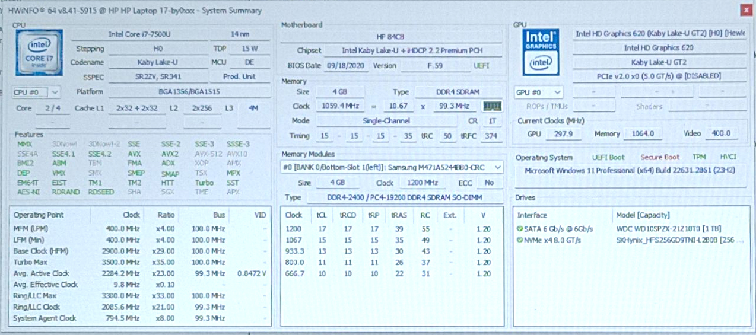Screen dimensions: 756x335
Task: Click the DDR4-2400 / PC4-19200 type field
Action: (x=405, y=197)
